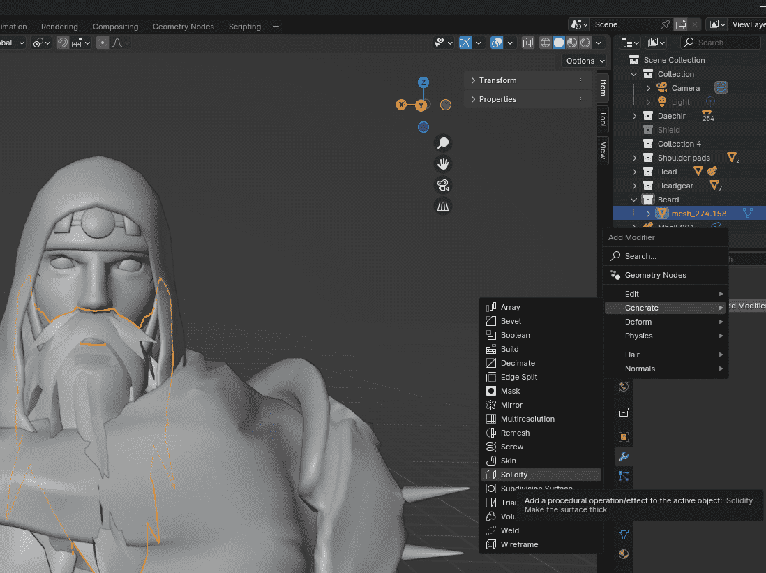
Task: Select wireframe viewport shading
Action: coord(545,43)
